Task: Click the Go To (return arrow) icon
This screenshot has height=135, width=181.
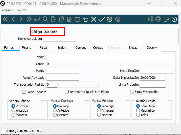Action: tap(37, 19)
